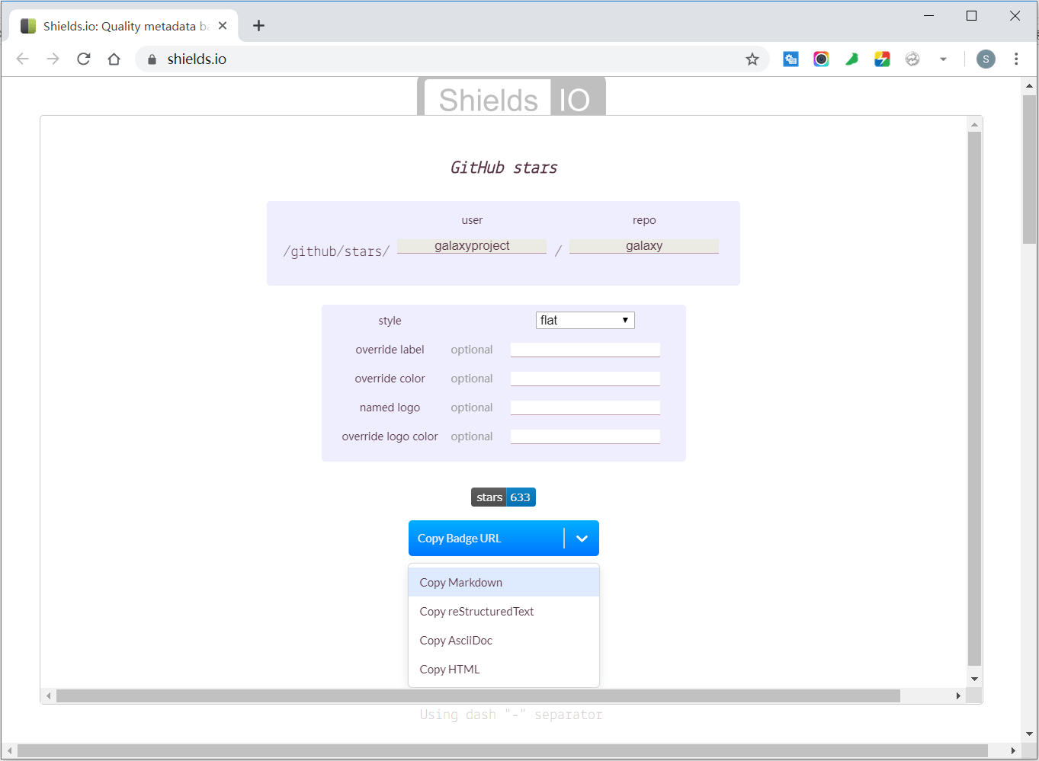Click the GitHub stars heading text

click(503, 168)
